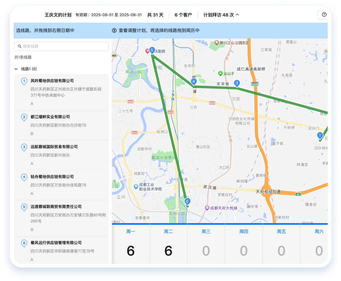
Task: Click the help question mark icon
Action: (324, 15)
